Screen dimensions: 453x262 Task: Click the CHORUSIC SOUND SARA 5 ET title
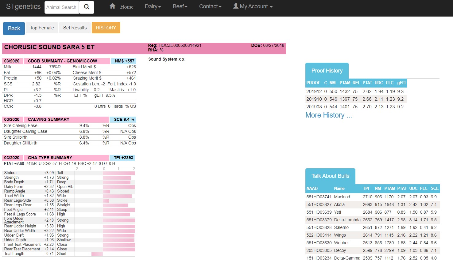coord(49,47)
